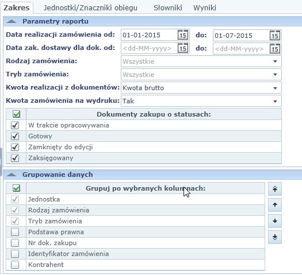This screenshot has height=275, width=302.
Task: Open calendar for Data zak. dostawy do
Action: 274,49
